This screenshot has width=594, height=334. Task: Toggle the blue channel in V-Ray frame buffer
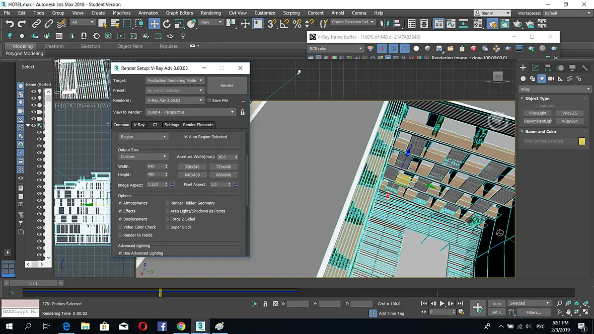[x=405, y=48]
